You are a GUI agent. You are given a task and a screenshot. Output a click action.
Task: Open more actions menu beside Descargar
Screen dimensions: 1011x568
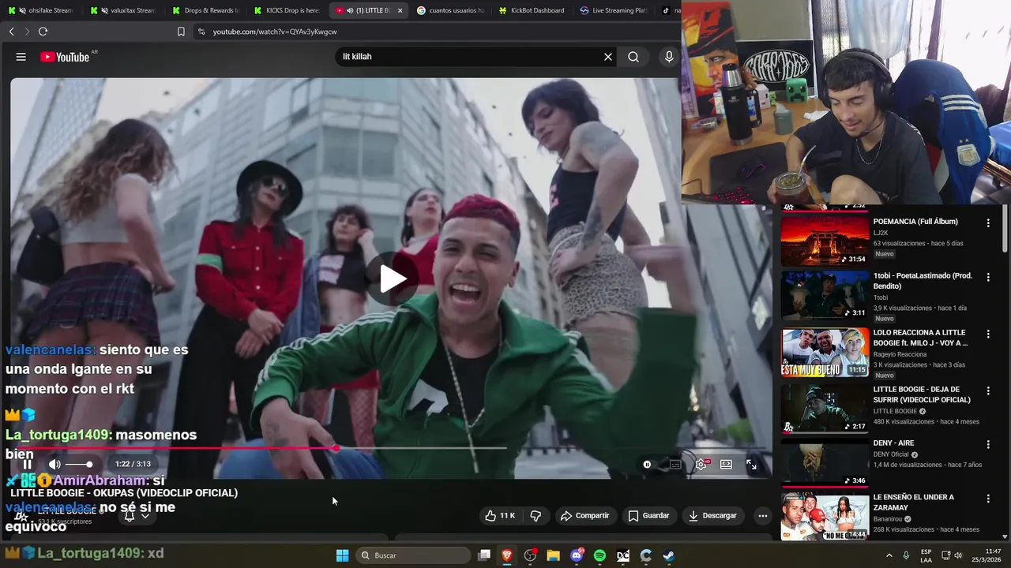pyautogui.click(x=762, y=515)
